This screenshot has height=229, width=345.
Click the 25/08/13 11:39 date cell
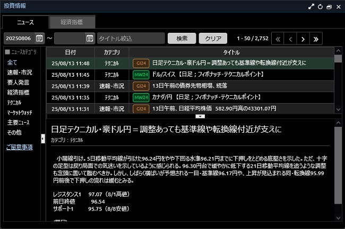click(x=71, y=86)
